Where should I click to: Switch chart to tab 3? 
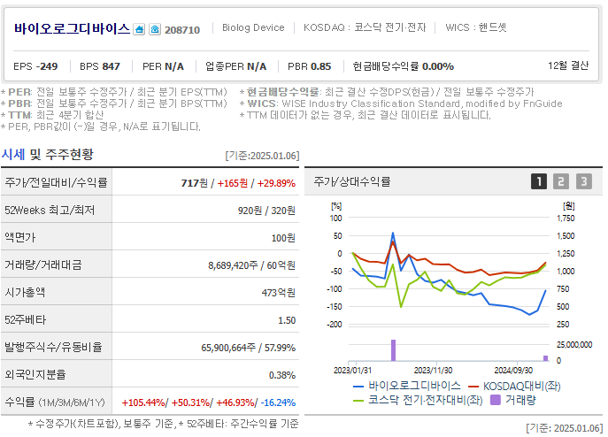pyautogui.click(x=583, y=181)
